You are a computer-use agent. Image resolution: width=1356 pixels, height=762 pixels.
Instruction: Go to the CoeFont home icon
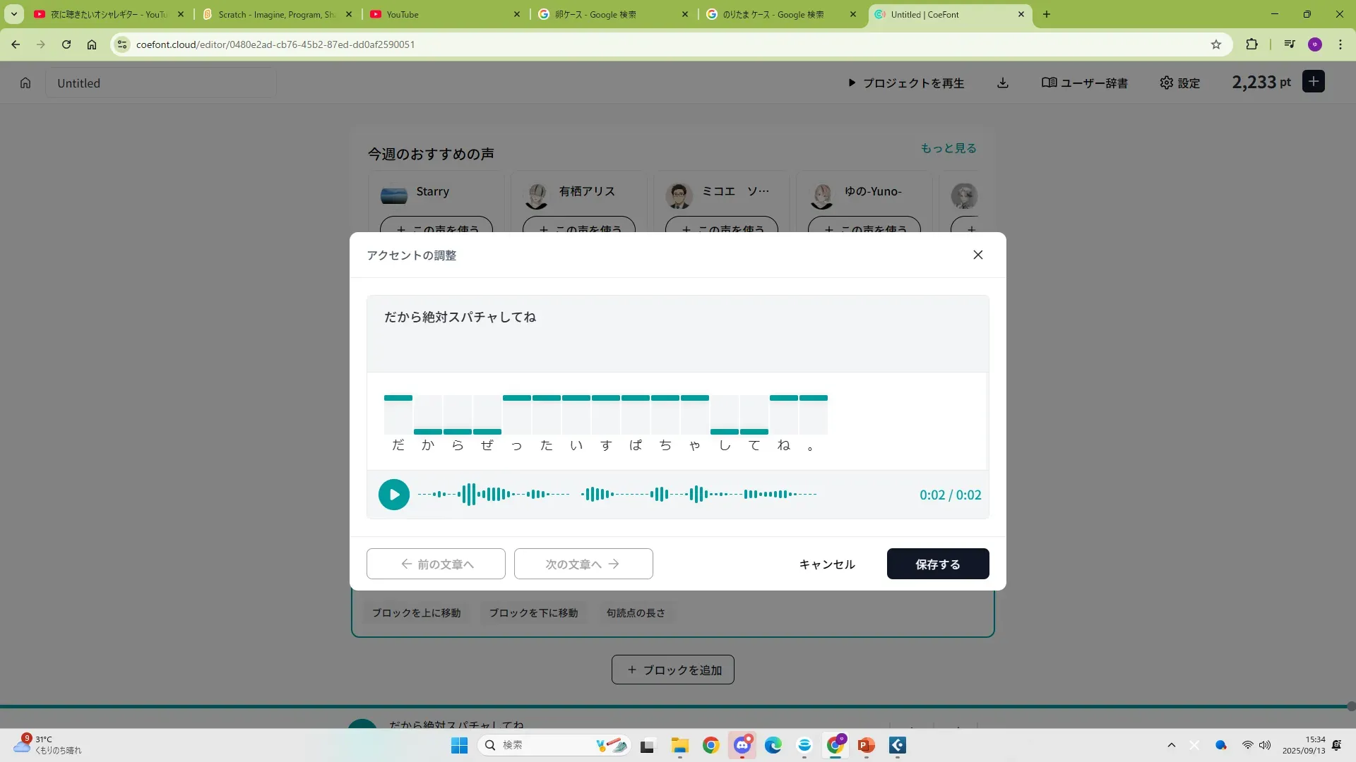click(25, 83)
